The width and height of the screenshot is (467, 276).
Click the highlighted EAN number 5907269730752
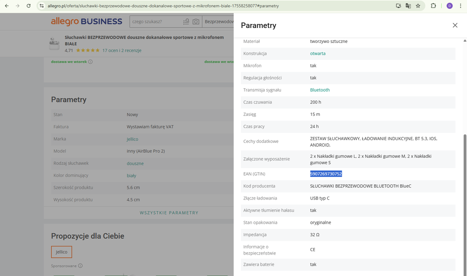326,174
